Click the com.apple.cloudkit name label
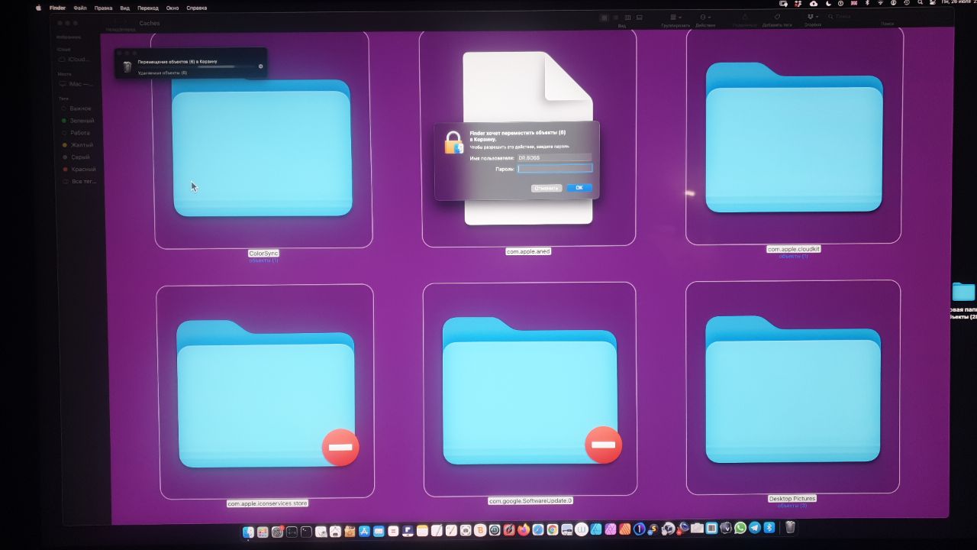 (793, 249)
